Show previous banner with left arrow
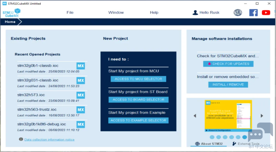 pos(195,116)
